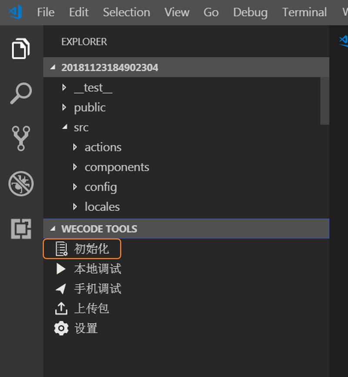Select the locales folder

(x=102, y=207)
